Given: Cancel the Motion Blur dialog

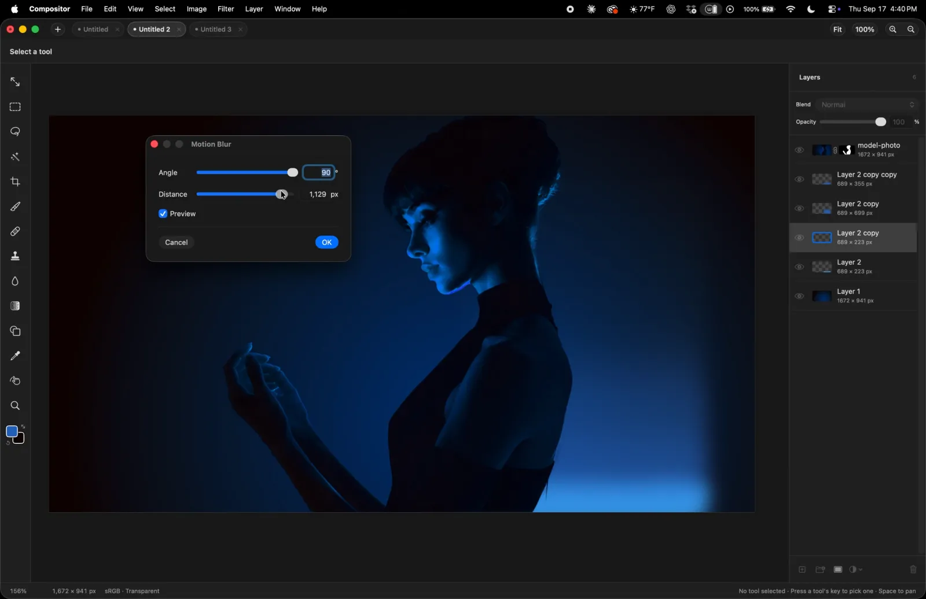Looking at the screenshot, I should click(176, 242).
